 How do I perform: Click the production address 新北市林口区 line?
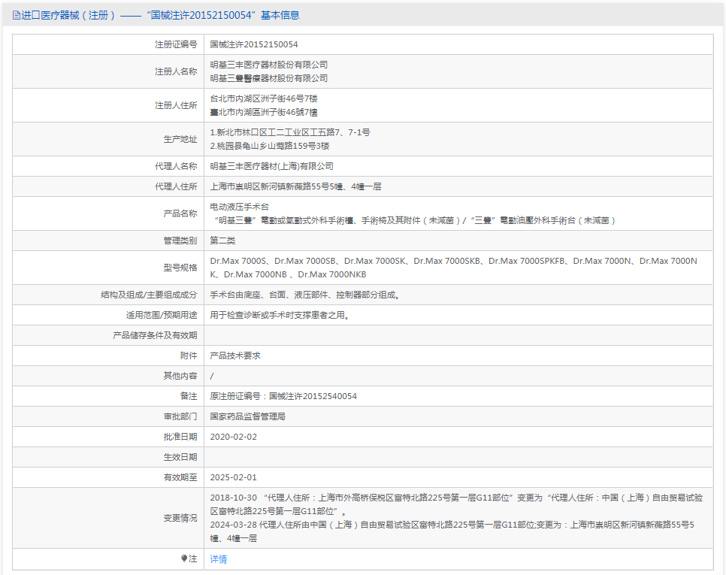289,132
